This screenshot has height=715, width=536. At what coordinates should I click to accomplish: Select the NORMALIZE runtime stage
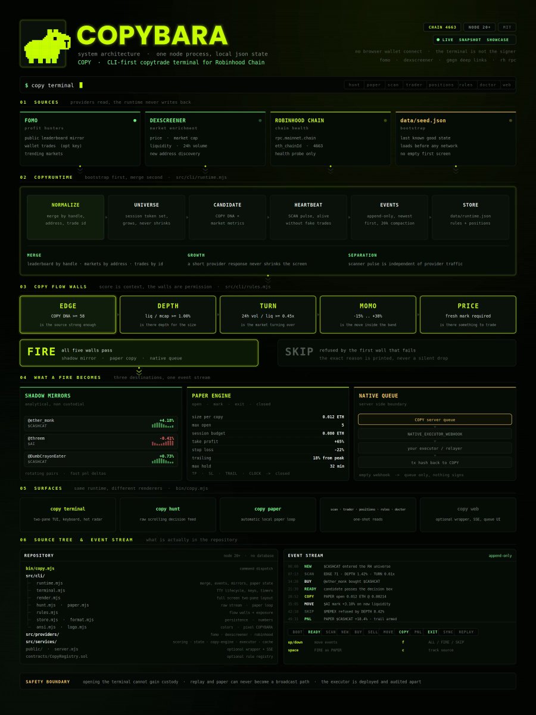(66, 217)
